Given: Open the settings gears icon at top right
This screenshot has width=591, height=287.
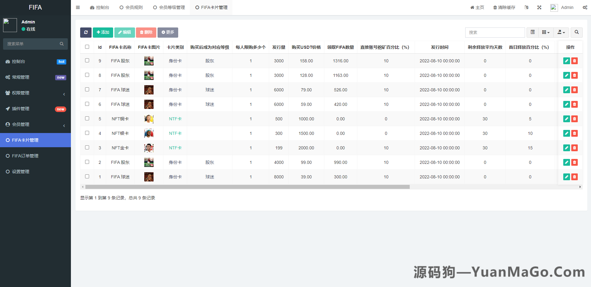Looking at the screenshot, I should pyautogui.click(x=585, y=7).
